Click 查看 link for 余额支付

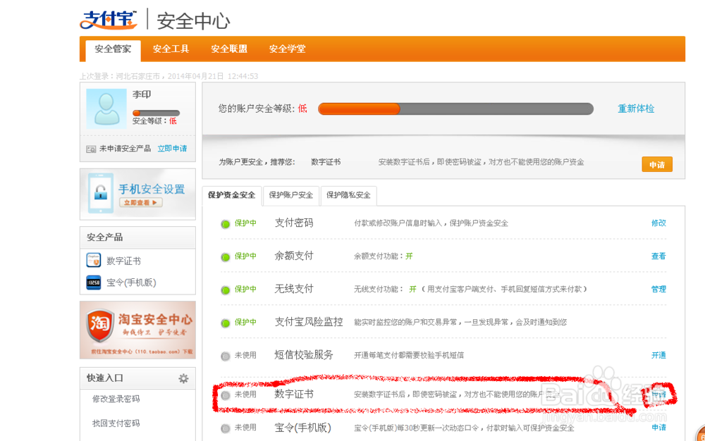coord(658,256)
